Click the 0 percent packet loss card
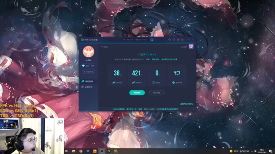This screenshot has width=275, height=154. [x=157, y=75]
